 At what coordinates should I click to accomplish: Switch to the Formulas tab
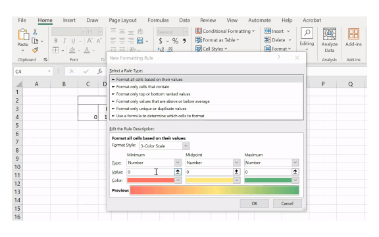click(x=158, y=20)
